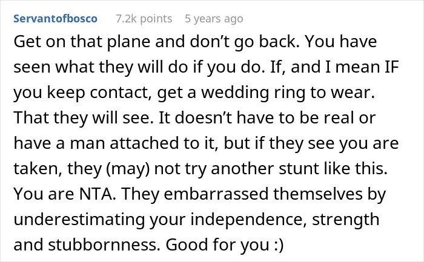Open the Servantofbosco user profile link
The height and width of the screenshot is (262, 424).
(x=56, y=19)
